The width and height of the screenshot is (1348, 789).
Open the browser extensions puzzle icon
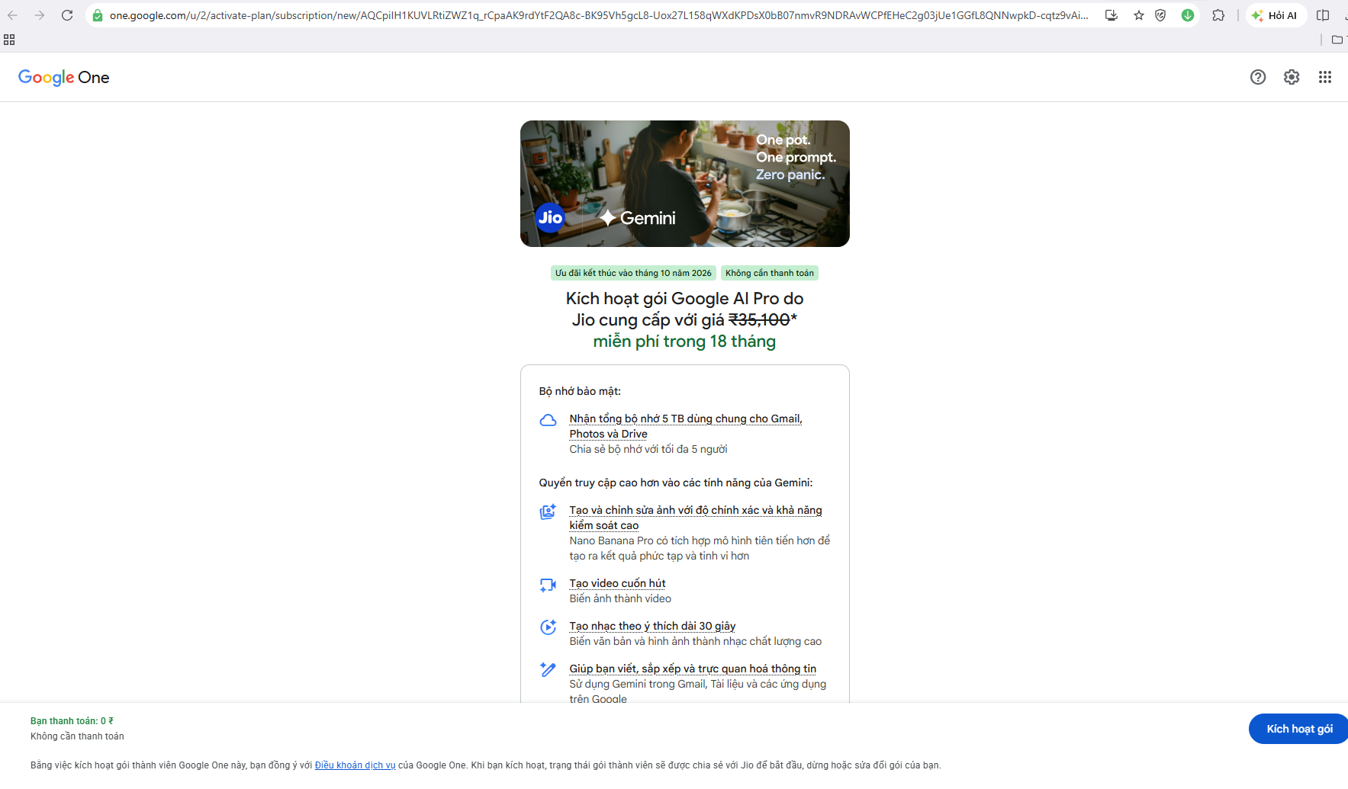[1218, 15]
